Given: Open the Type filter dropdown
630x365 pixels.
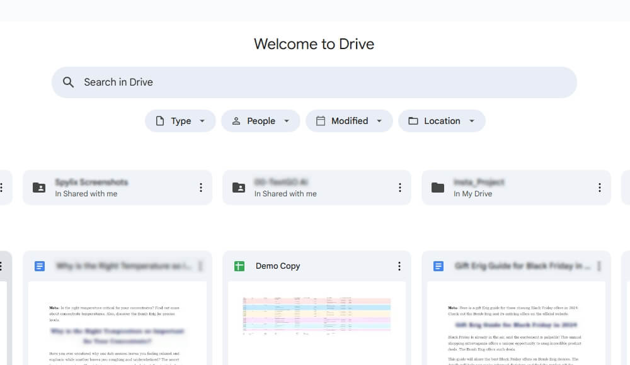Looking at the screenshot, I should click(x=180, y=121).
